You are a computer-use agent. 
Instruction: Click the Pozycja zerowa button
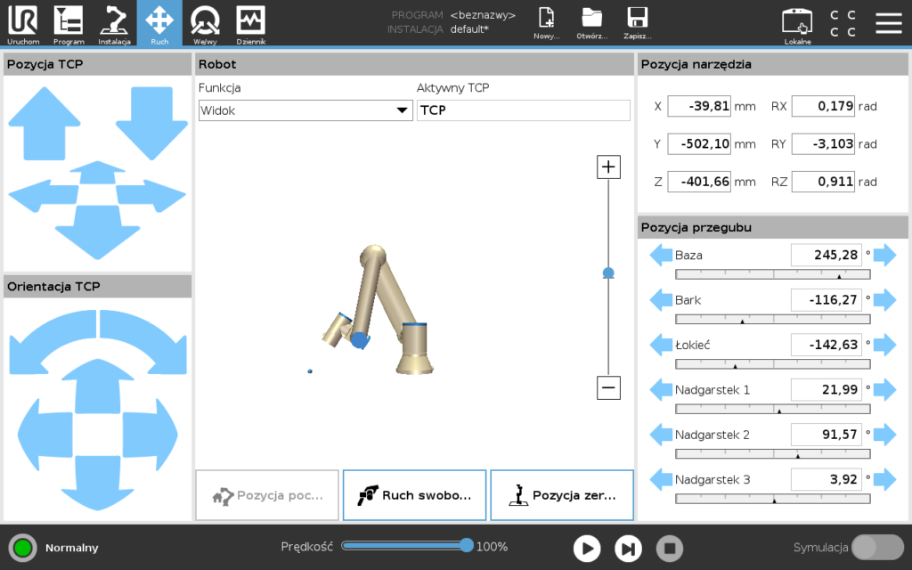click(562, 495)
